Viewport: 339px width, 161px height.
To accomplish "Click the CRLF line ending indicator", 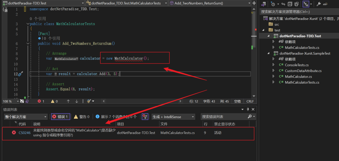I will (x=250, y=101).
